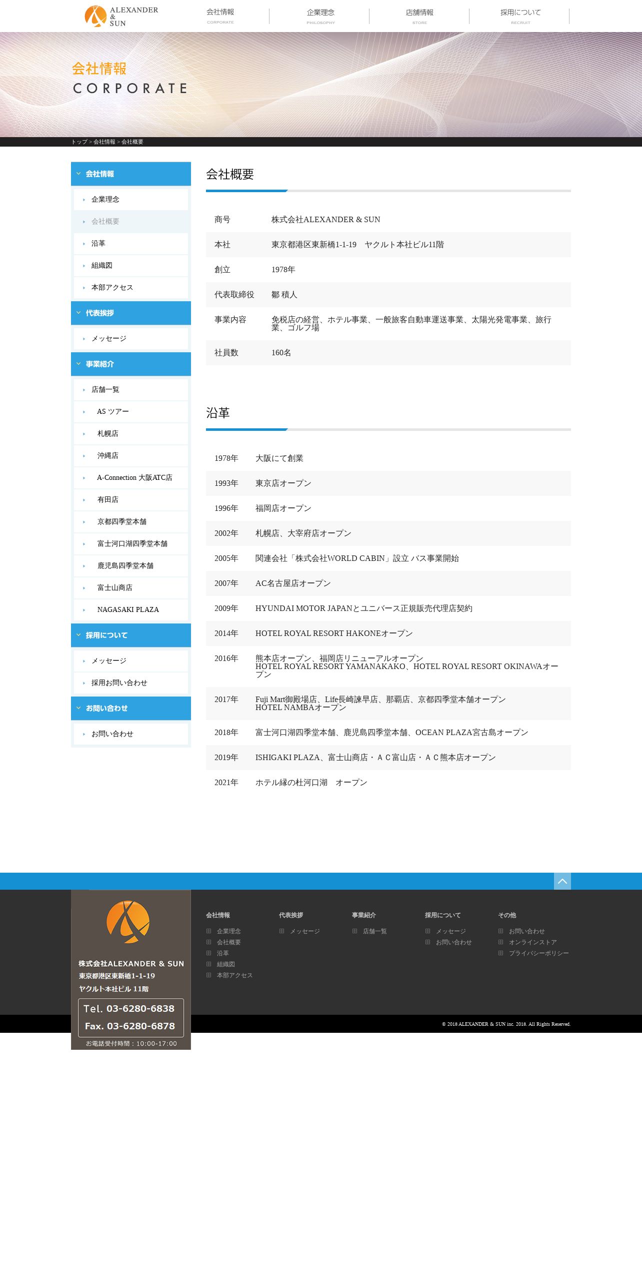The height and width of the screenshot is (1285, 642).
Task: Click footer link 沿革
Action: click(x=222, y=953)
